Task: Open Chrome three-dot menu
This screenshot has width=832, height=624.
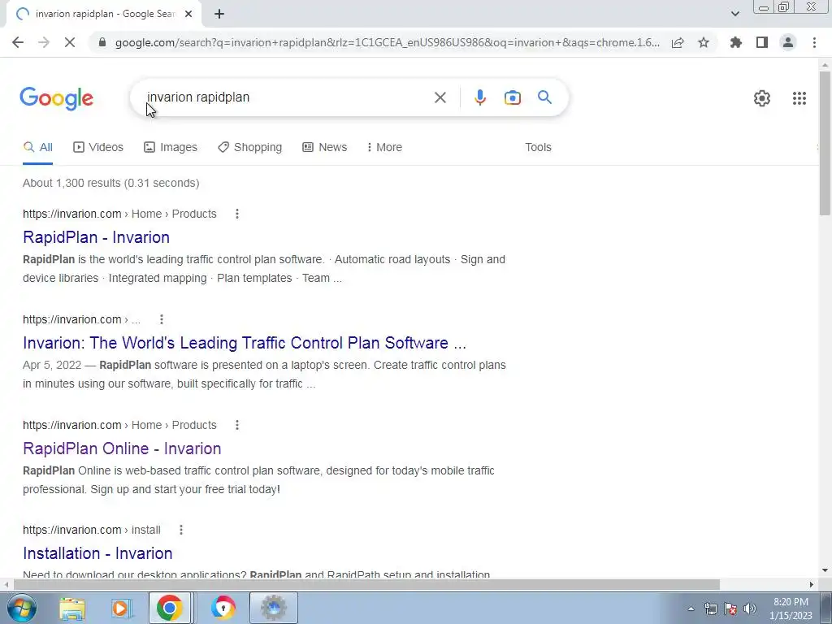Action: (x=814, y=42)
